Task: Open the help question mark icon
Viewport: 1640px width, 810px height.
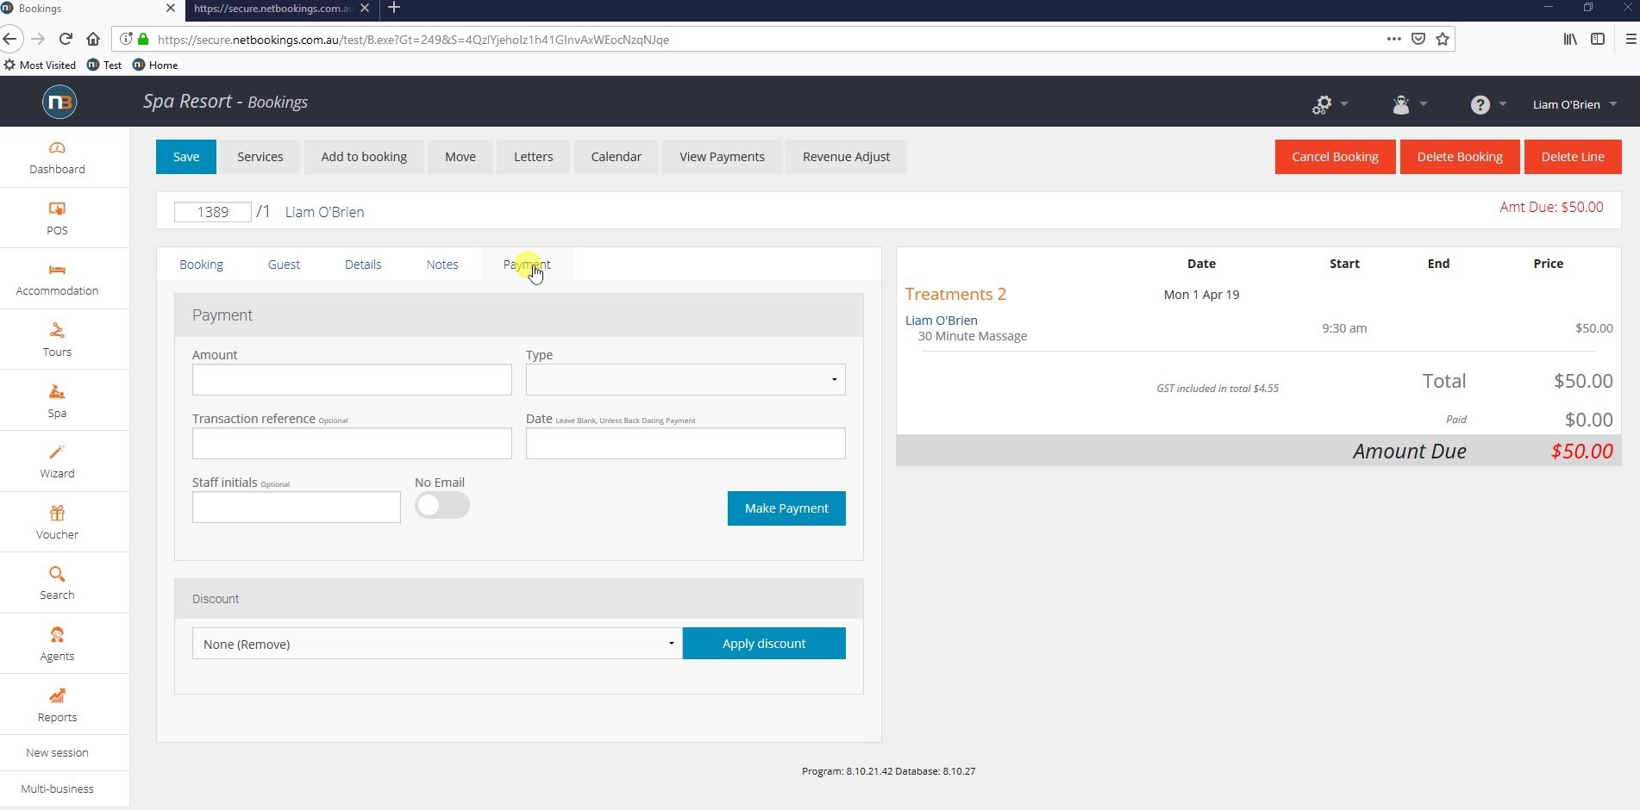Action: pyautogui.click(x=1480, y=105)
